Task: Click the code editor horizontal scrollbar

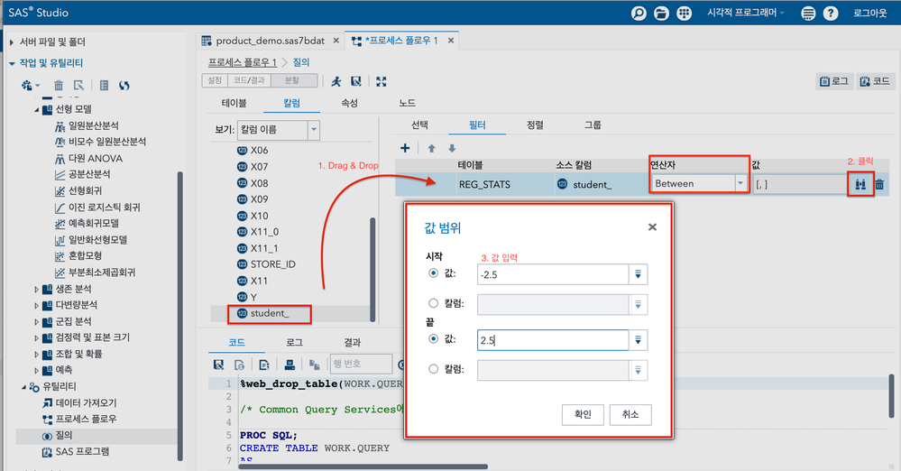Action: pyautogui.click(x=363, y=466)
